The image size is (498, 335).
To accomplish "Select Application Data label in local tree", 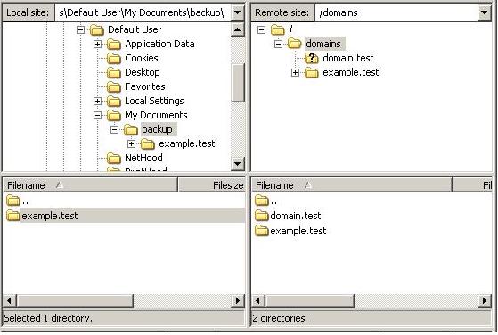I will click(159, 44).
